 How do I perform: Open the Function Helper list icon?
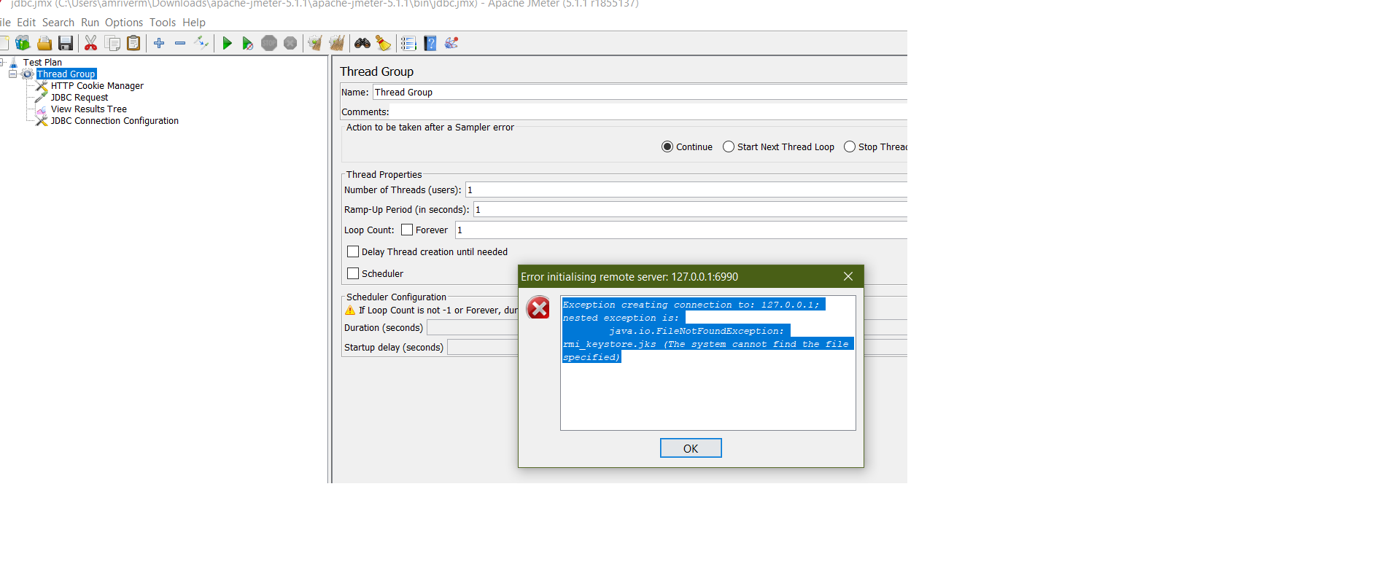coord(408,44)
